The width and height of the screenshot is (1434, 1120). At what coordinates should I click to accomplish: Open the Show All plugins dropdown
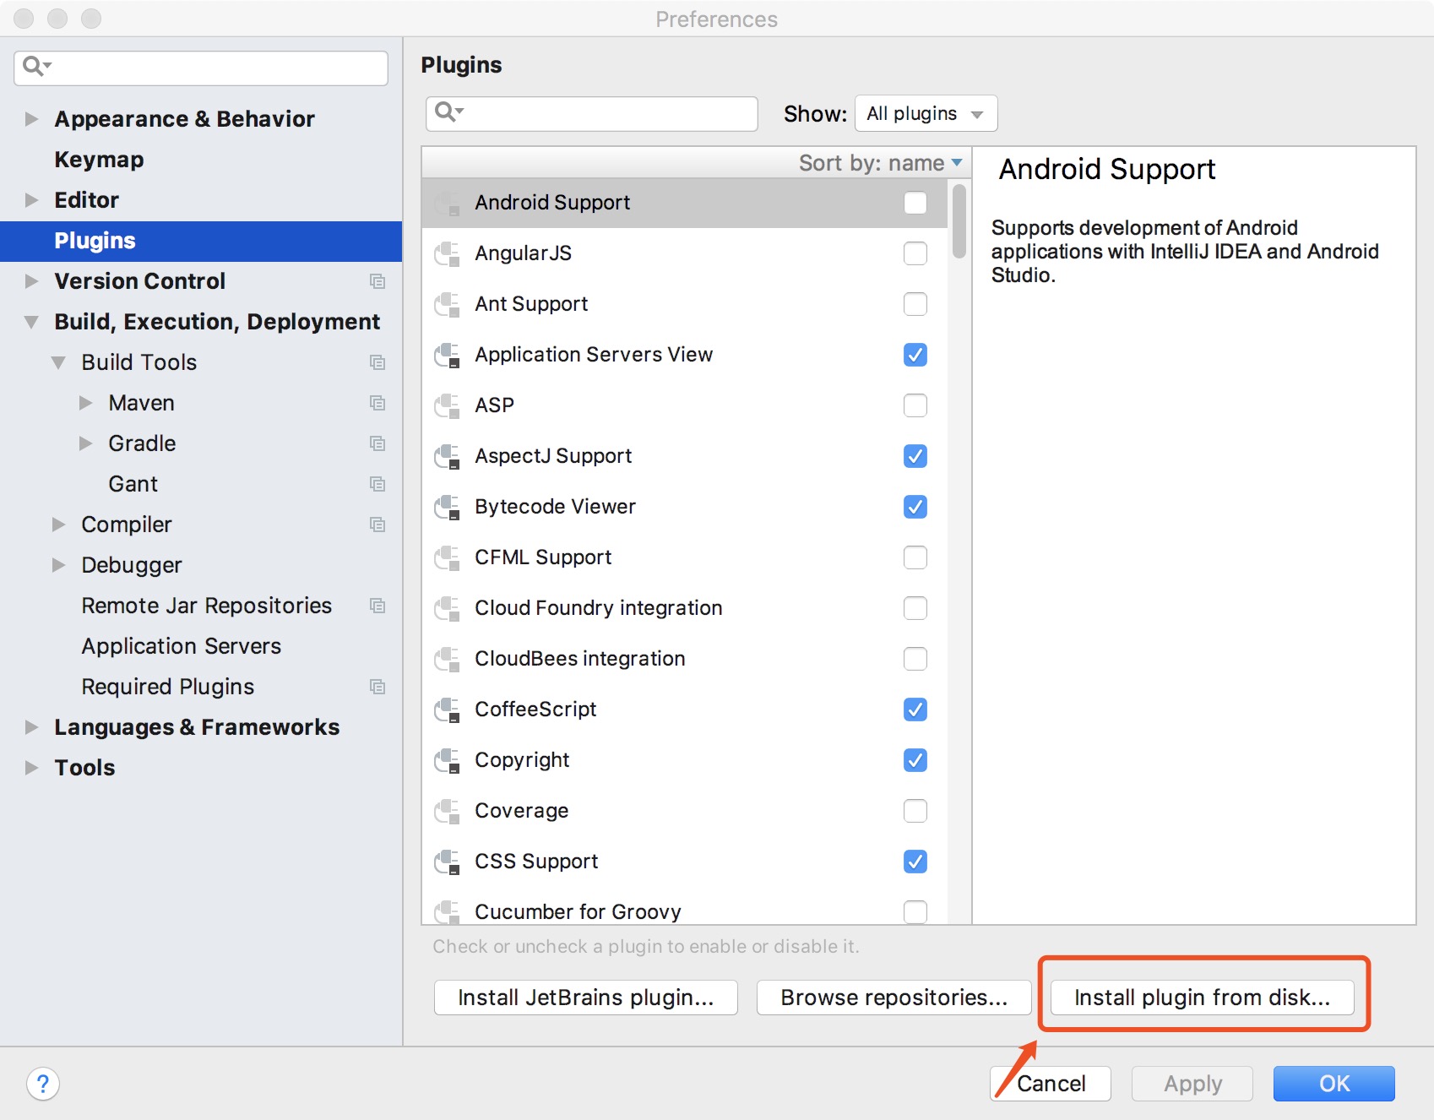click(x=926, y=113)
